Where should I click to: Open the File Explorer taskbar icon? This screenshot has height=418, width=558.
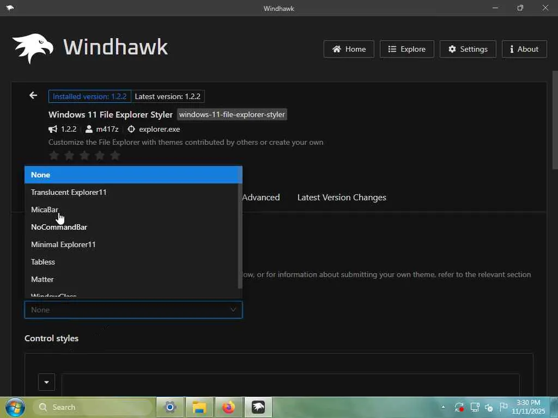(199, 407)
